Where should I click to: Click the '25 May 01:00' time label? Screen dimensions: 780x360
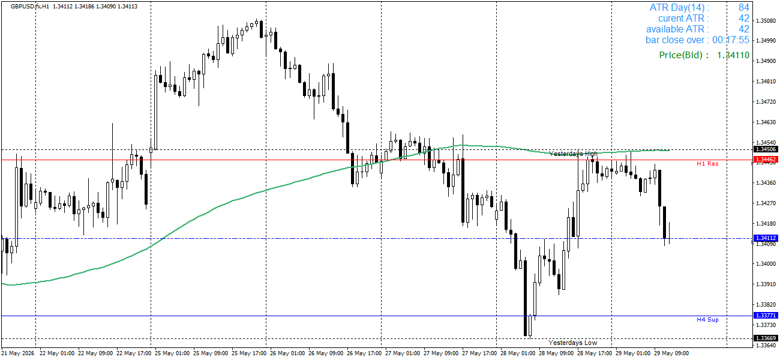[x=171, y=353]
